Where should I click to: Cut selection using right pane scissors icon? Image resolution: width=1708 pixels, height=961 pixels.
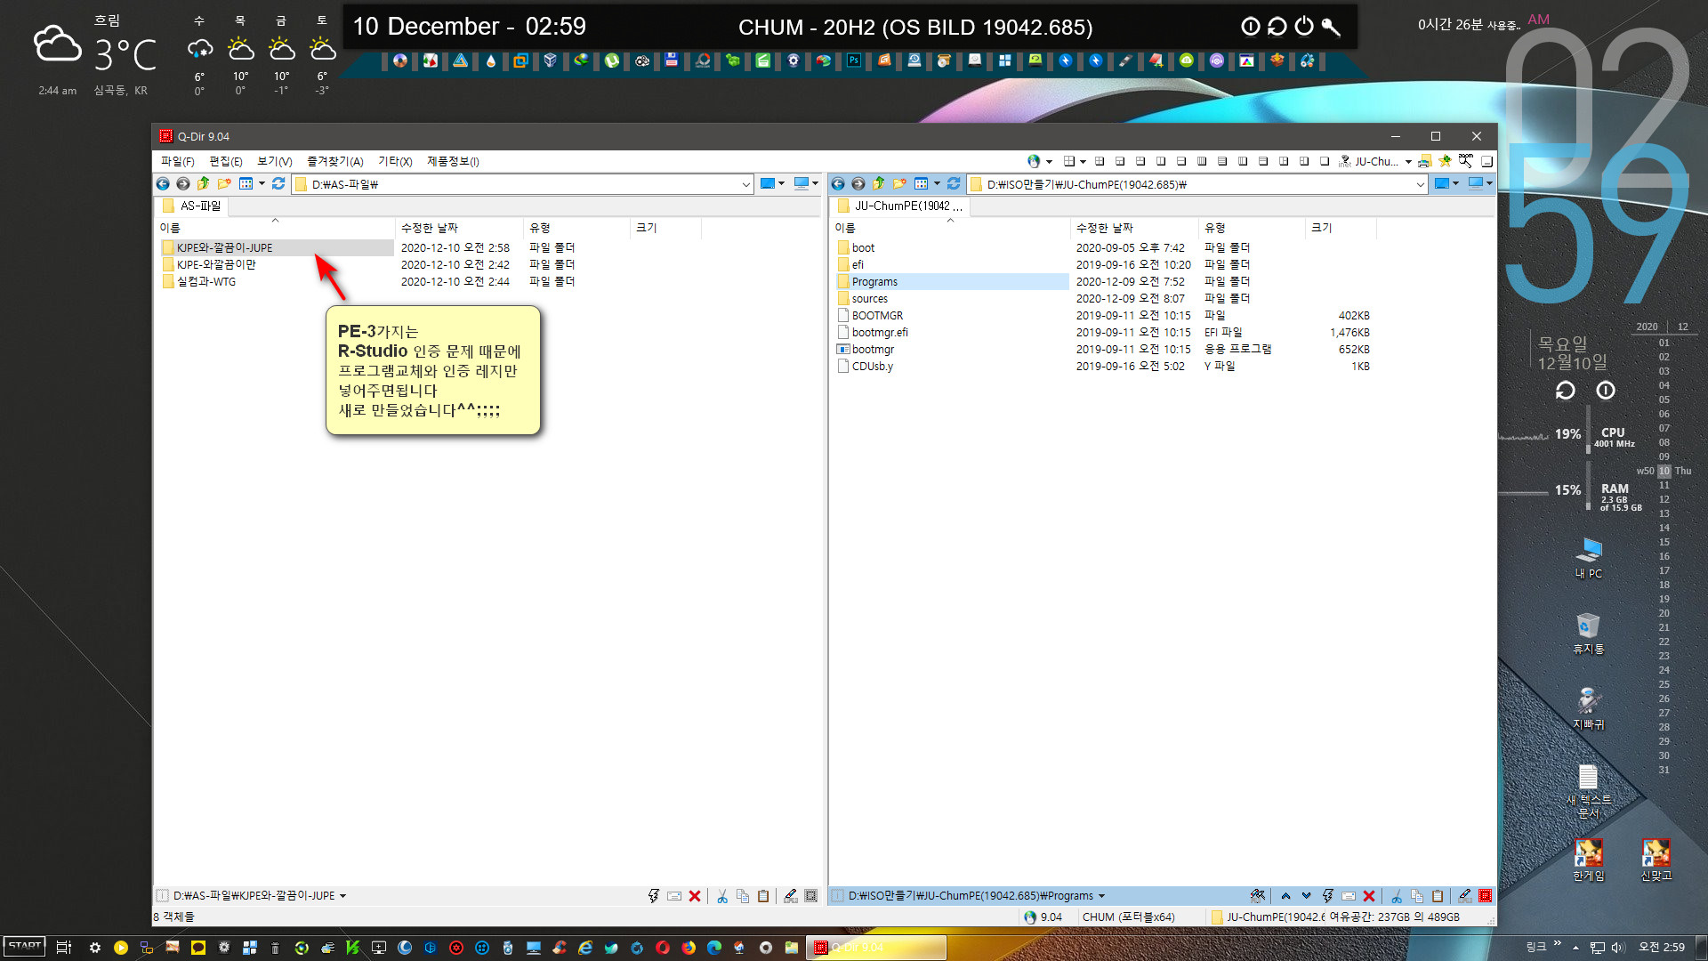click(x=1397, y=896)
